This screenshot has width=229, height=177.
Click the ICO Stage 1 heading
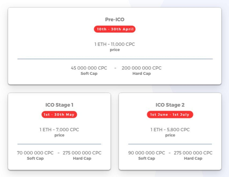pyautogui.click(x=59, y=105)
